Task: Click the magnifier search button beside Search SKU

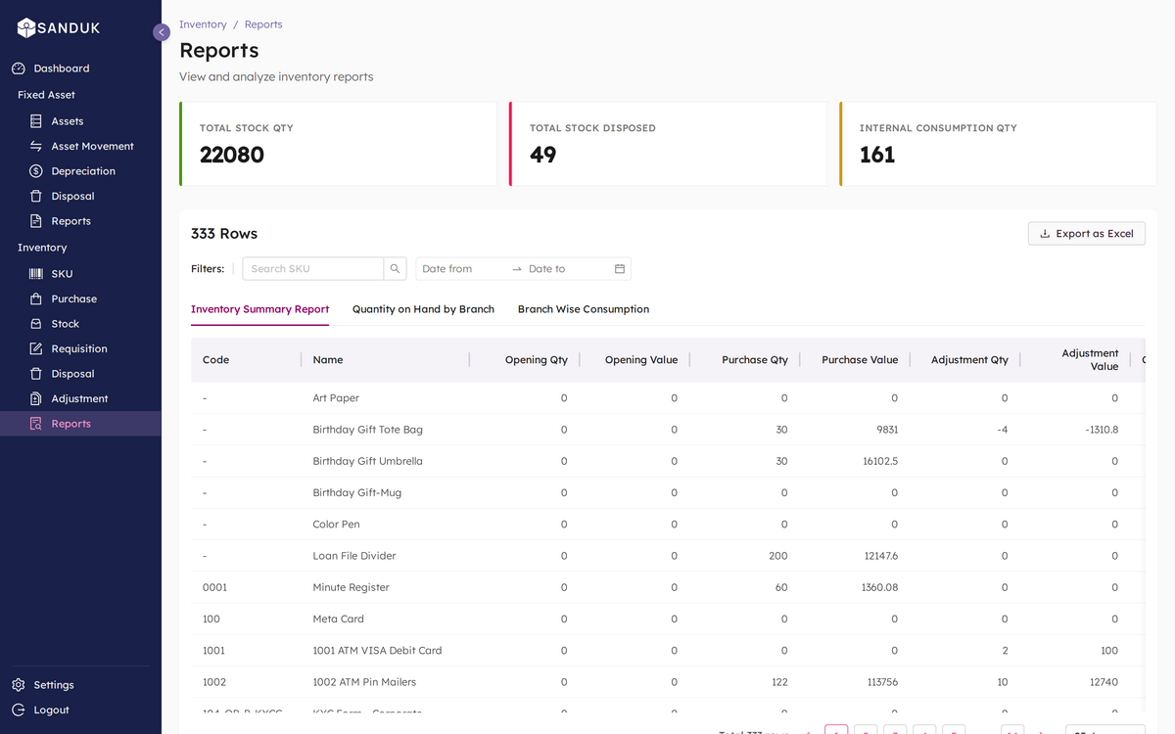Action: (x=396, y=268)
